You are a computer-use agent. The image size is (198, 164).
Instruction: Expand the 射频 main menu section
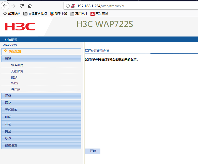click(x=41, y=117)
